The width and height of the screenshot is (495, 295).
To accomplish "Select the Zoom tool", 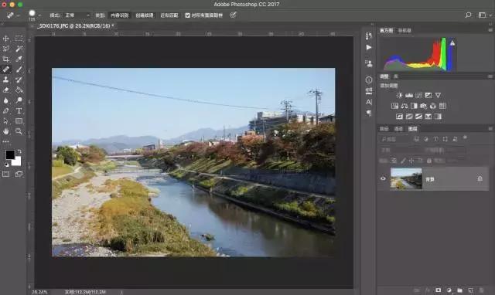I will pos(19,131).
